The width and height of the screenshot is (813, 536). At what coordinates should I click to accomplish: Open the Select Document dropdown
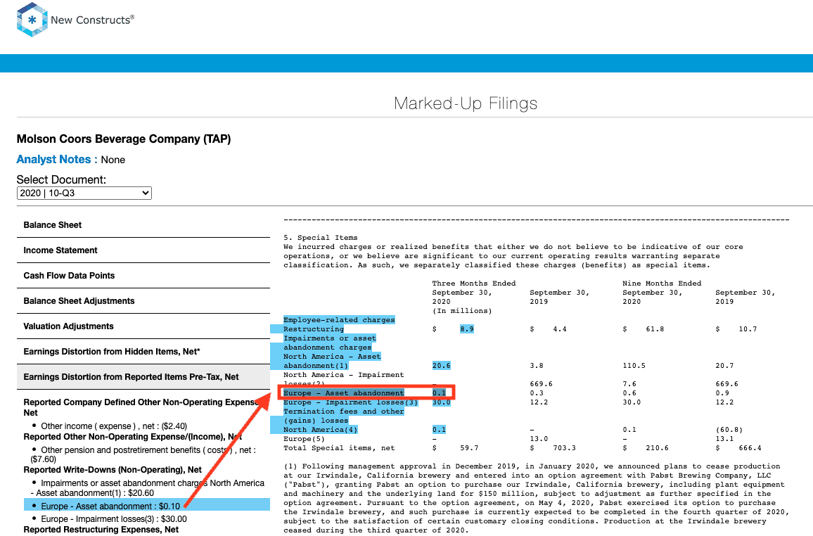pos(84,193)
